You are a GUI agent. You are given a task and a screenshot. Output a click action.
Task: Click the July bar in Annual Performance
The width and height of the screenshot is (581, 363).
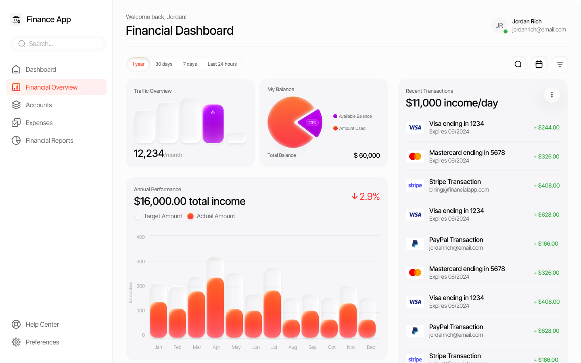tap(272, 314)
